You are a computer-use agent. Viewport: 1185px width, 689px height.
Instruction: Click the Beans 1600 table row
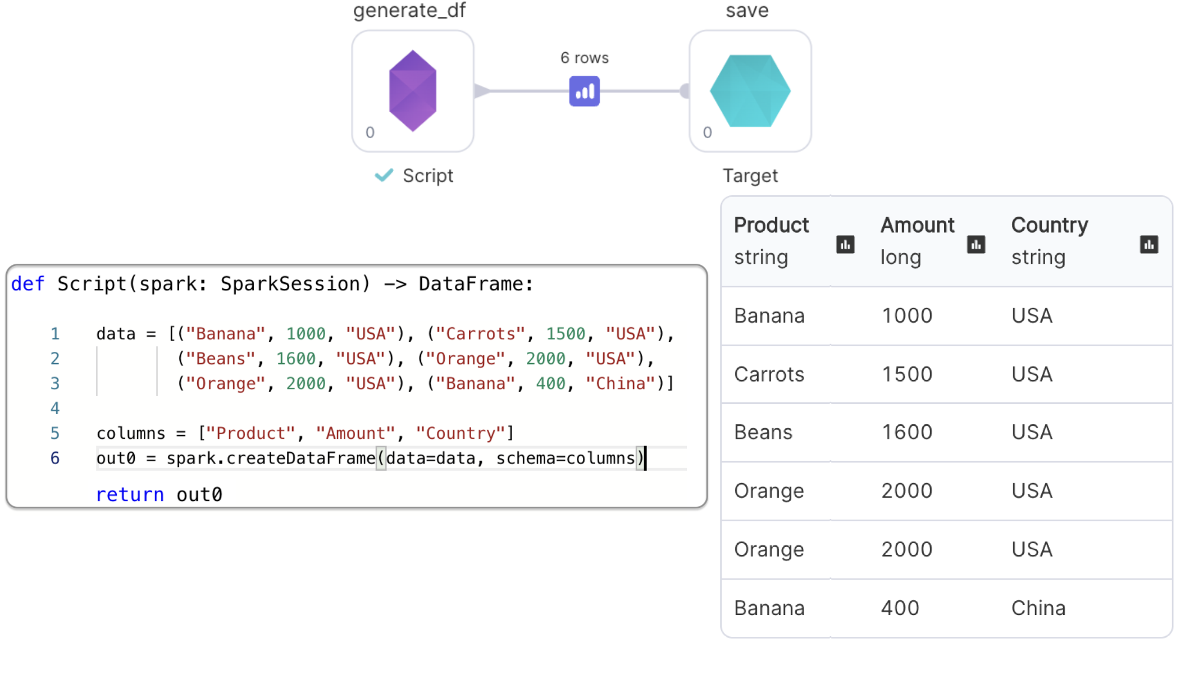(946, 432)
